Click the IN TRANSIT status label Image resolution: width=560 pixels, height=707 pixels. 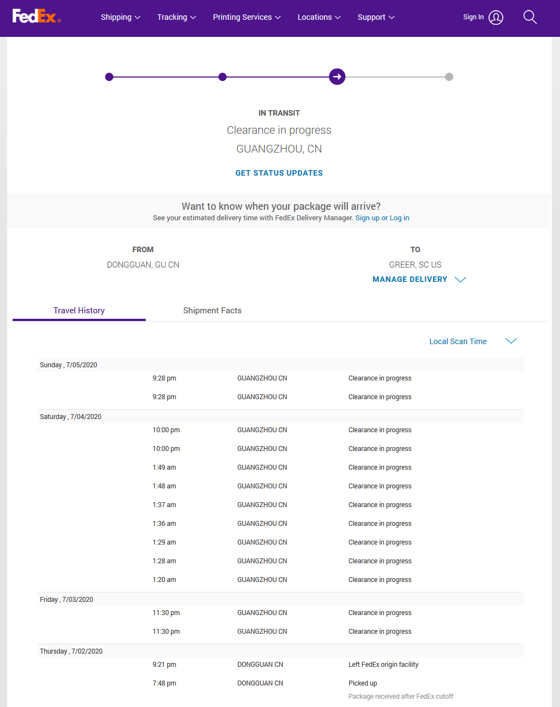tap(279, 113)
